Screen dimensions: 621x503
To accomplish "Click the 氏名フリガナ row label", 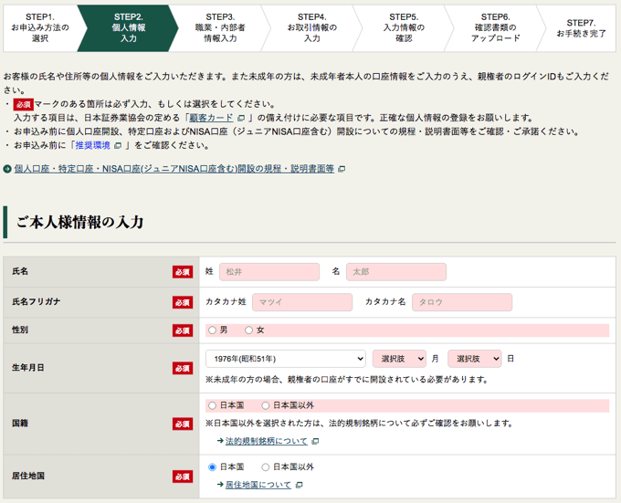I will 36,301.
